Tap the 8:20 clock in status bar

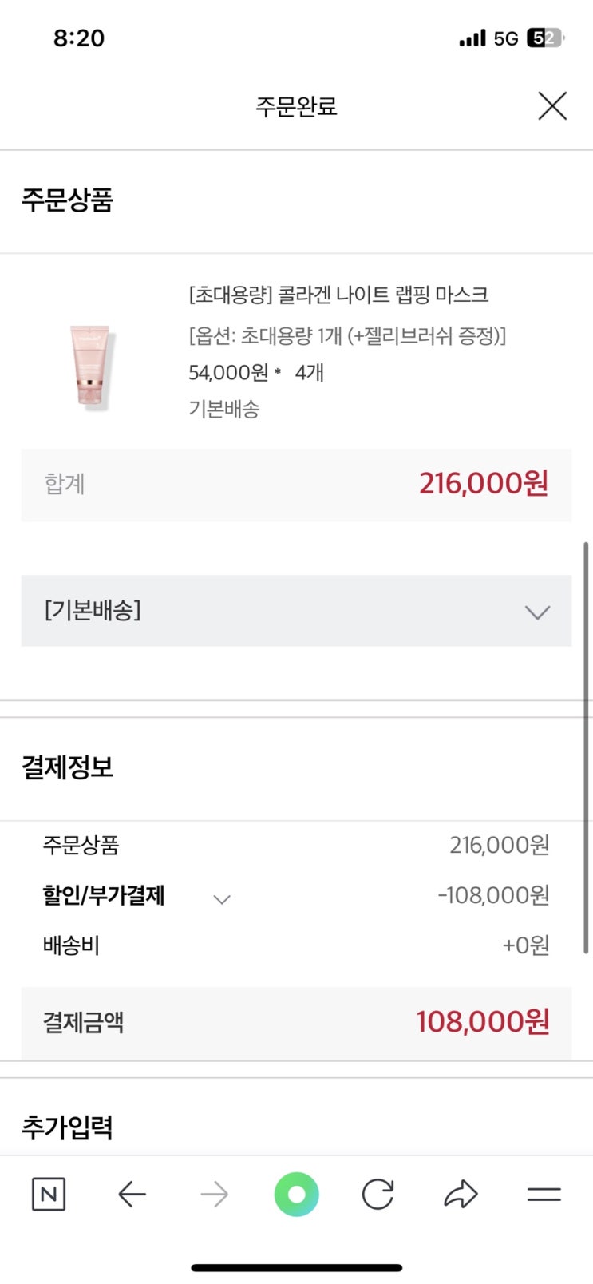point(78,38)
